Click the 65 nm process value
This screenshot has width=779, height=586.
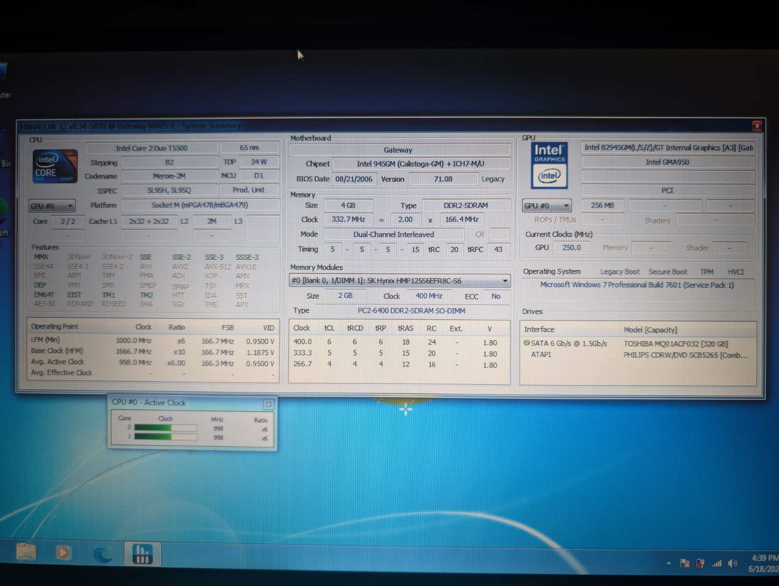[249, 147]
